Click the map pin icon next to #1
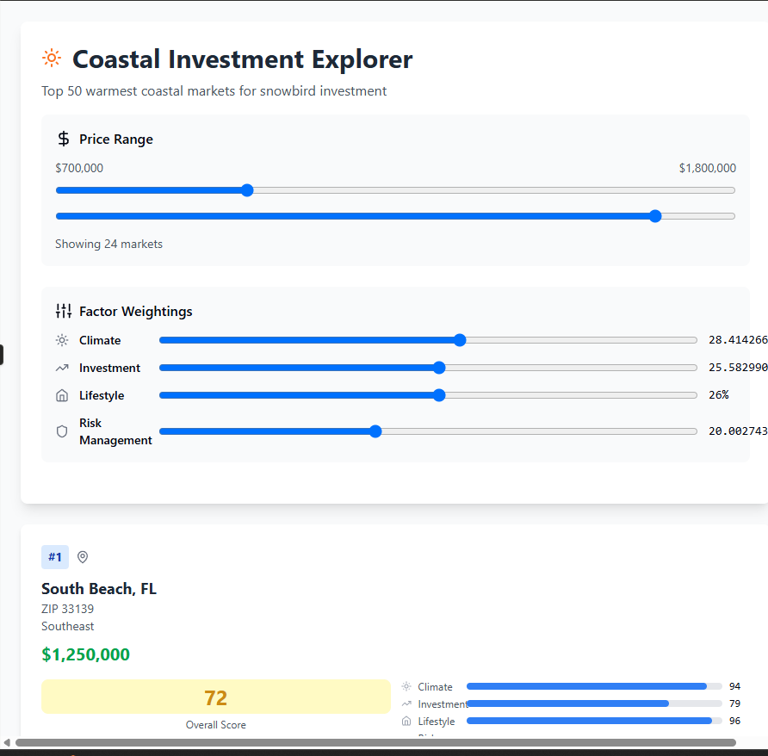 (83, 557)
